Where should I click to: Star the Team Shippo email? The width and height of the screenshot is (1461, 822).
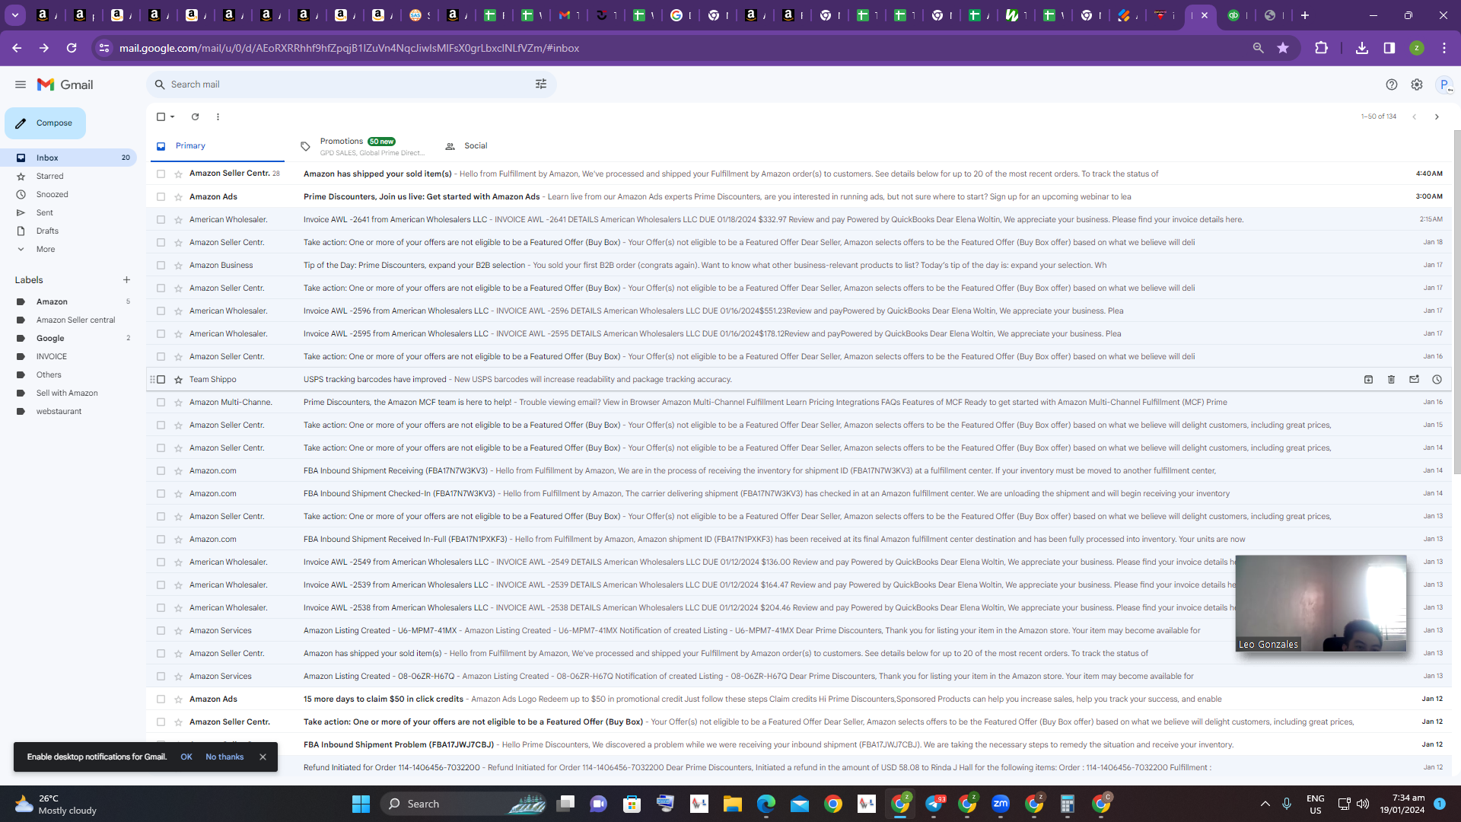click(x=178, y=379)
